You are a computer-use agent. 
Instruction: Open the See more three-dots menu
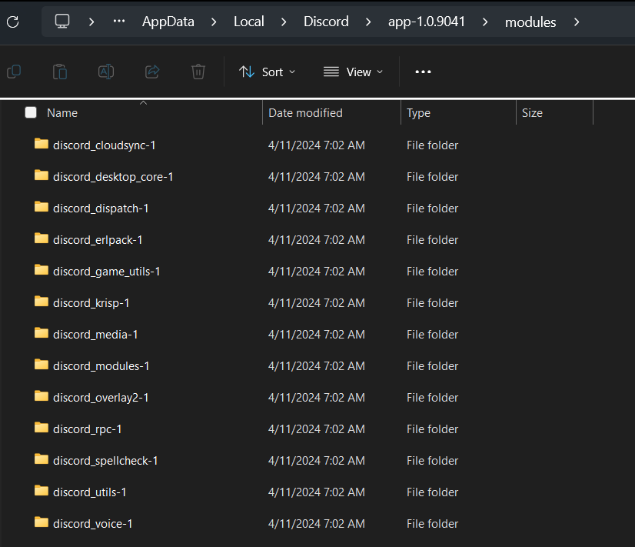pos(423,72)
